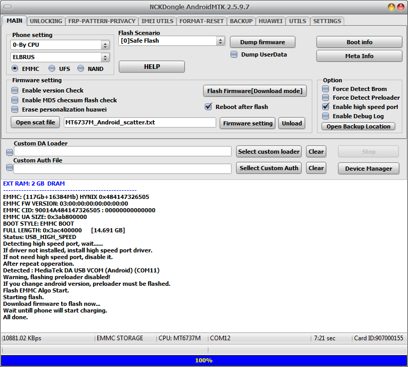Open the FRP-PATTERN-PRIVACY tab

click(x=102, y=21)
